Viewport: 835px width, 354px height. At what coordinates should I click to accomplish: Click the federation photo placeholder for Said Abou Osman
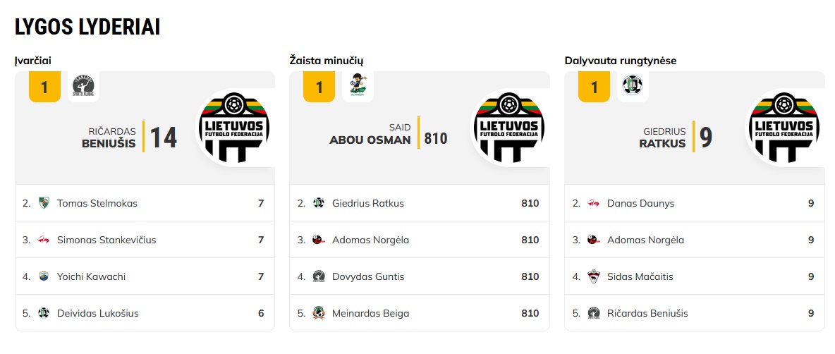click(x=510, y=128)
